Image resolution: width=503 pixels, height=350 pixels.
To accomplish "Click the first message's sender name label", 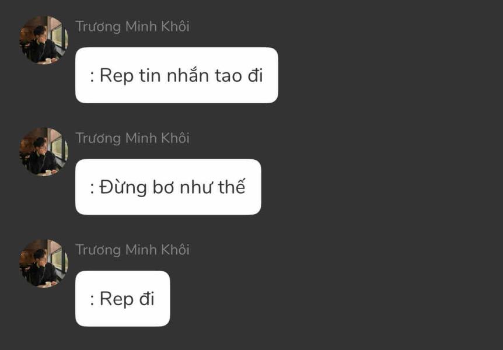I will pos(132,26).
